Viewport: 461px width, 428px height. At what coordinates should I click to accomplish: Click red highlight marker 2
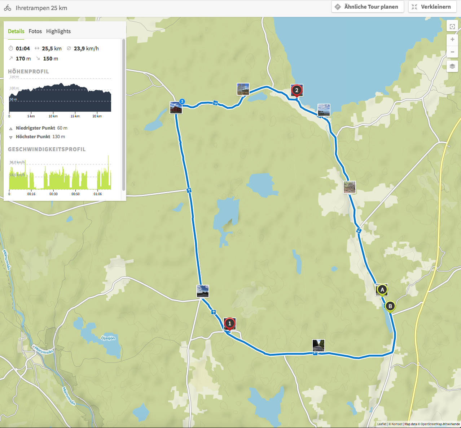tap(297, 90)
